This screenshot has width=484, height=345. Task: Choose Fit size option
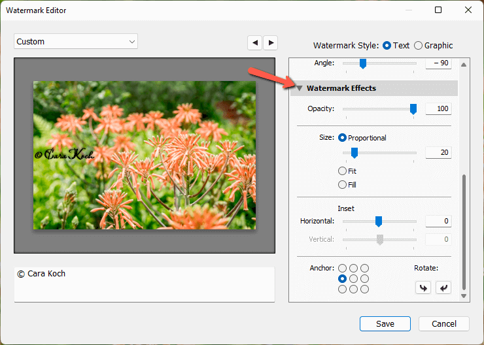click(342, 171)
